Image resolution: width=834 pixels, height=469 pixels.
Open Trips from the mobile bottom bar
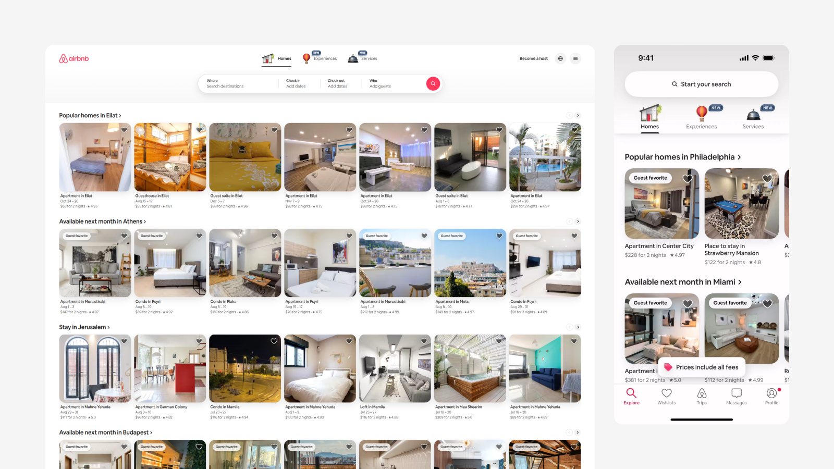tap(702, 396)
